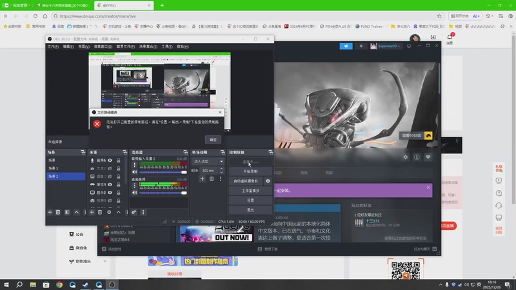Expand 创作成长 section in Douyu sidebar
This screenshot has width=516, height=290.
point(104,262)
